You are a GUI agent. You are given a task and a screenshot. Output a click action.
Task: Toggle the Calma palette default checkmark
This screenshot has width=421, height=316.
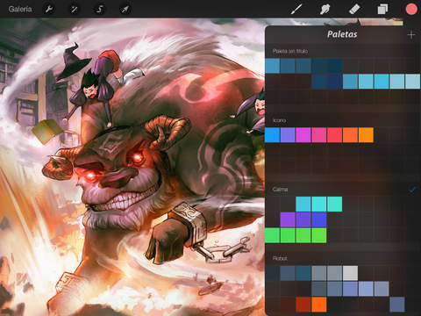tap(412, 190)
